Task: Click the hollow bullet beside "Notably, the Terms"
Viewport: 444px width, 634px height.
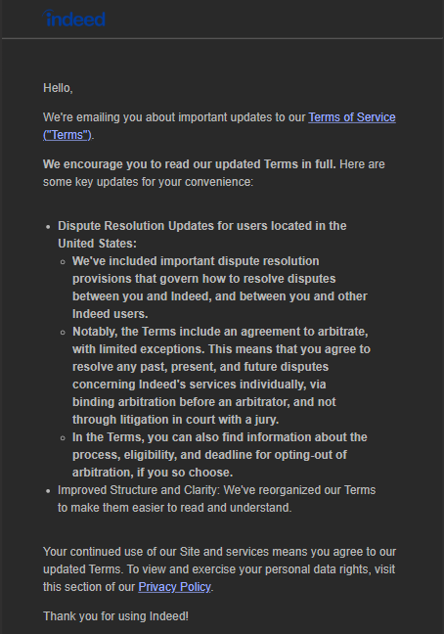Action: 63,333
